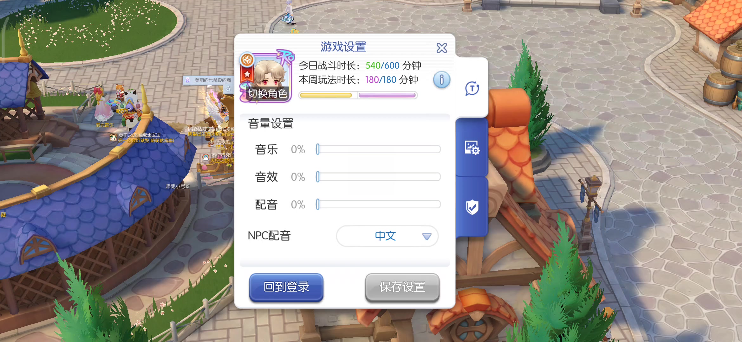Image resolution: width=742 pixels, height=342 pixels.
Task: Click the 回到登录 button
Action: coord(286,287)
